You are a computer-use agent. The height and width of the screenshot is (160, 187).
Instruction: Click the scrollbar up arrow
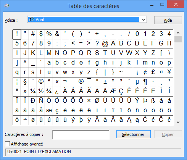(x=178, y=33)
